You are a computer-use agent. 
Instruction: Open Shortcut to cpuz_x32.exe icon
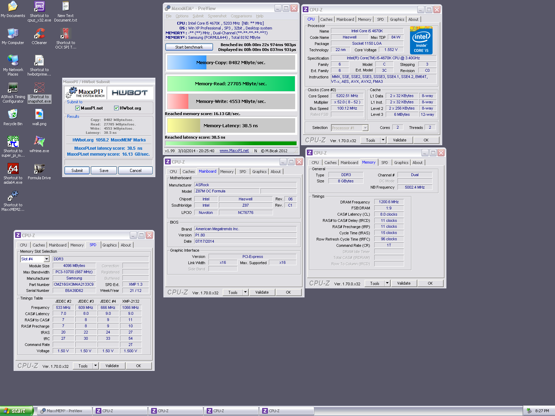(39, 11)
